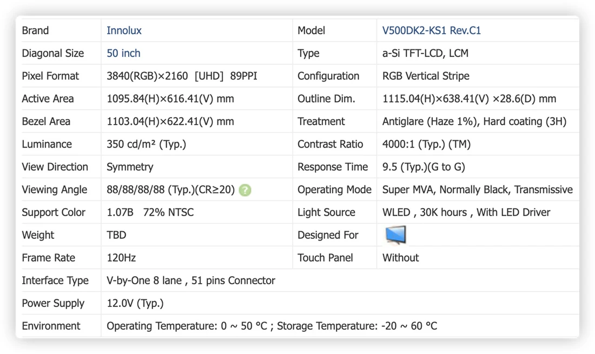Image resolution: width=595 pixels, height=354 pixels.
Task: Click the V-by-One 8 lane interface text
Action: point(191,280)
